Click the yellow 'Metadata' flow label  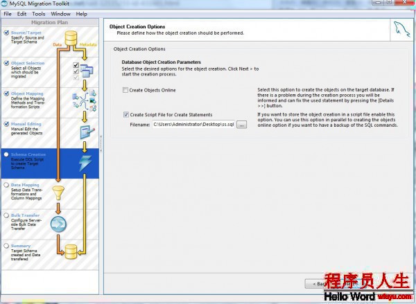click(x=88, y=45)
